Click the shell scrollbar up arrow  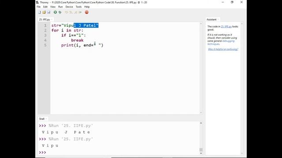201,123
